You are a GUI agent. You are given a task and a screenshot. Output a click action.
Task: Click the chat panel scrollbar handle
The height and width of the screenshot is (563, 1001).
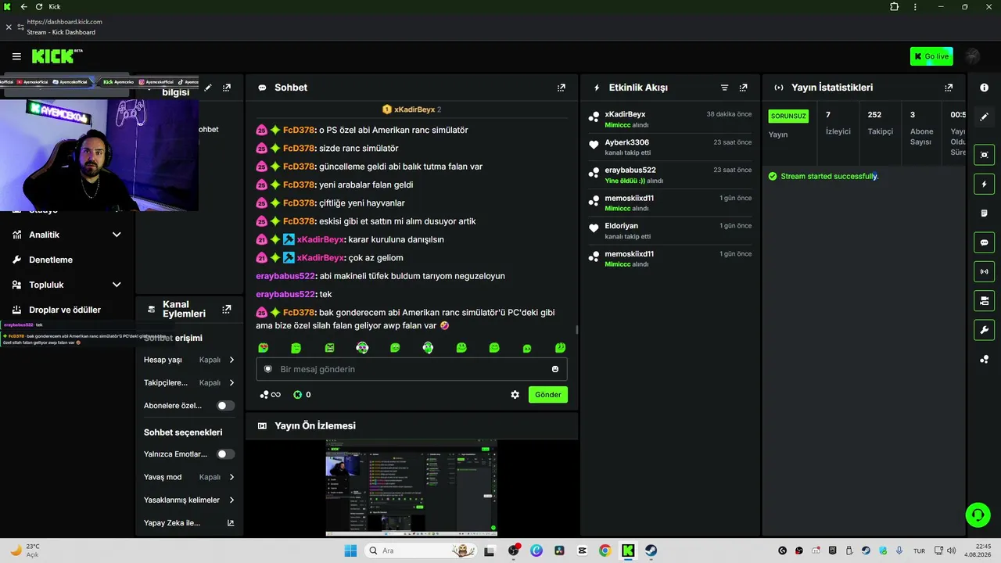(577, 329)
